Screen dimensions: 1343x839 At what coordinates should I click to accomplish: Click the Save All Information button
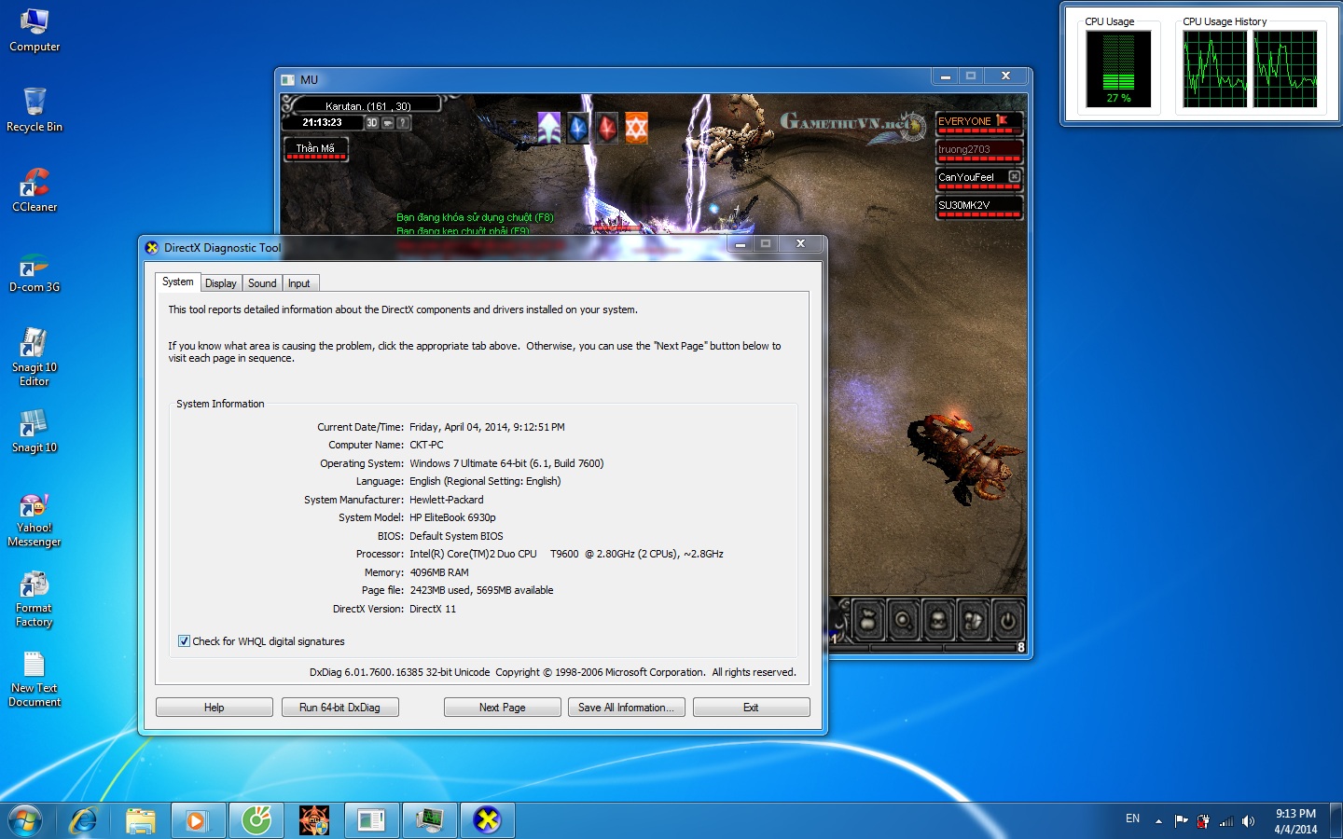(x=626, y=708)
